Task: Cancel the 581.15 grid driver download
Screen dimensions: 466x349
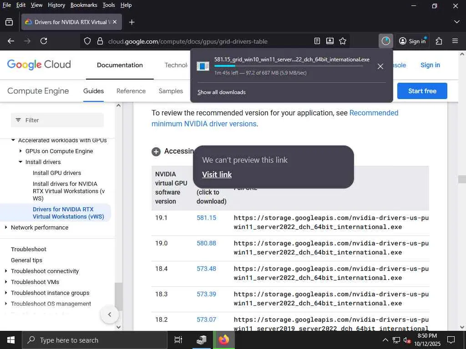Action: click(x=380, y=66)
